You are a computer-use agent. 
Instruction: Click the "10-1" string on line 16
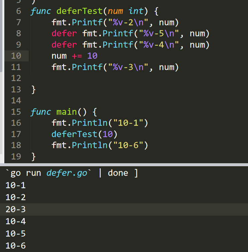(x=128, y=123)
